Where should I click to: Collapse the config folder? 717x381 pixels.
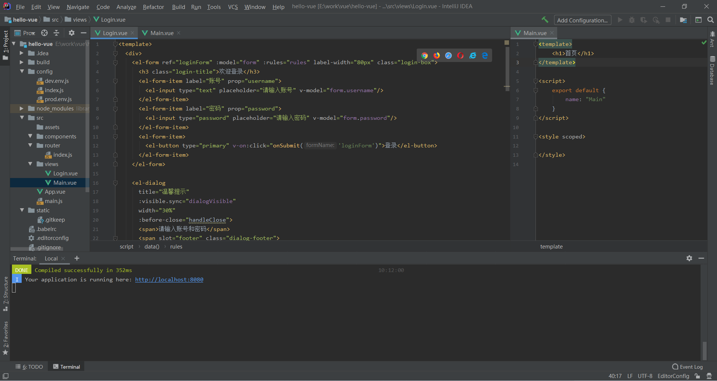pos(22,72)
